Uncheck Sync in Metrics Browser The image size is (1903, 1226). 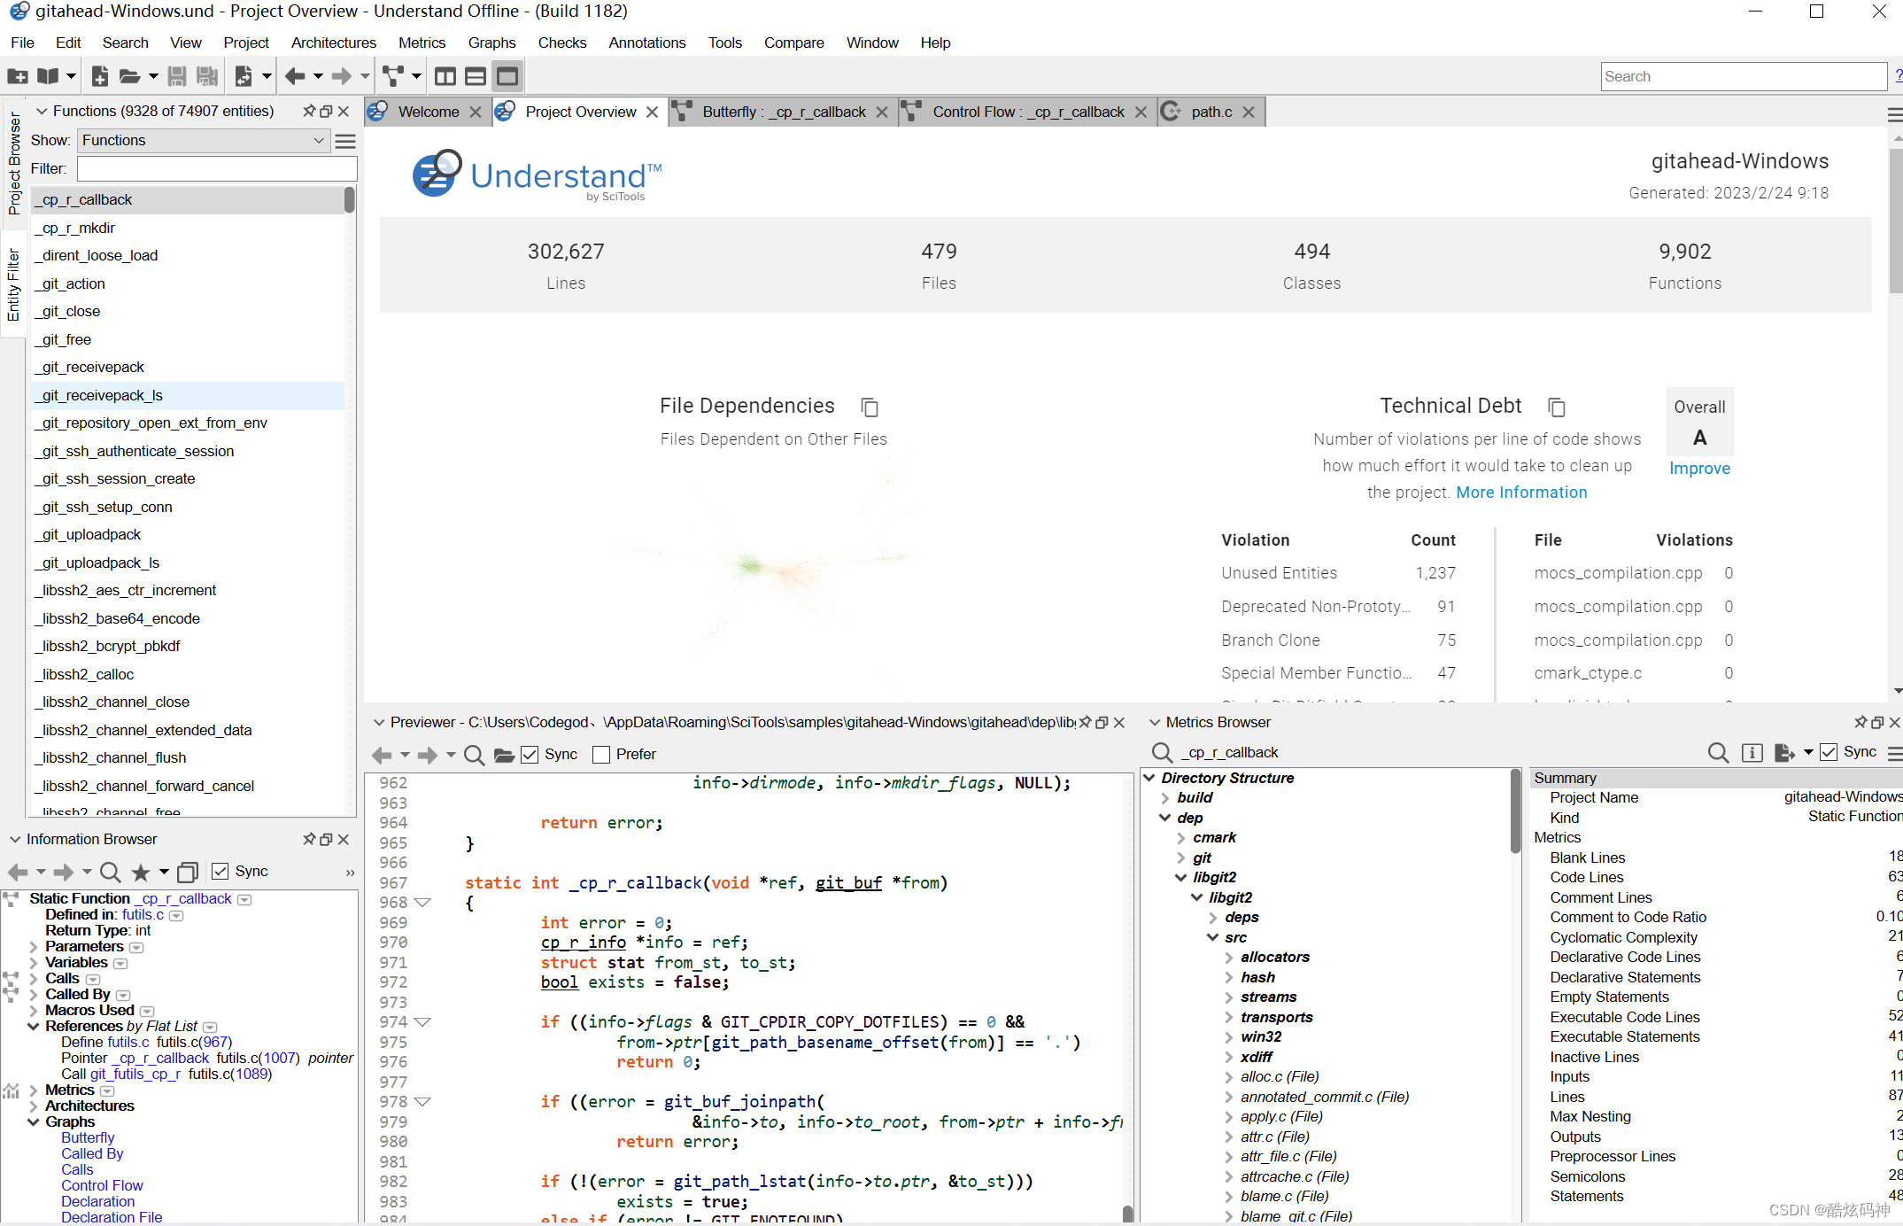click(x=1829, y=752)
